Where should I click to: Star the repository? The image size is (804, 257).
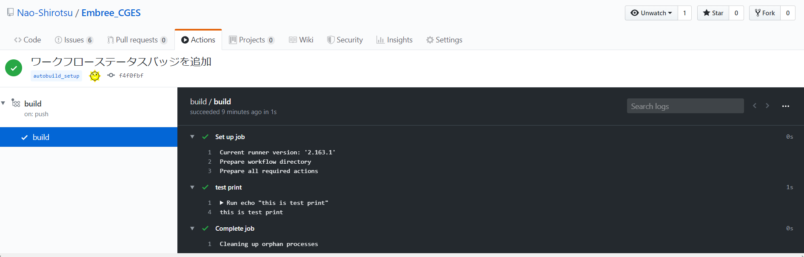tap(713, 13)
